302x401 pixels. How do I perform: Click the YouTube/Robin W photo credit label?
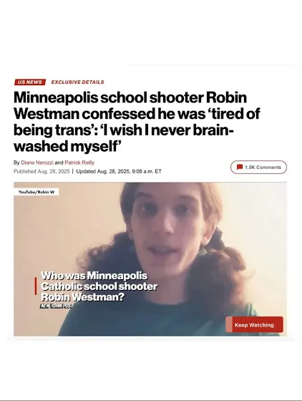point(36,192)
